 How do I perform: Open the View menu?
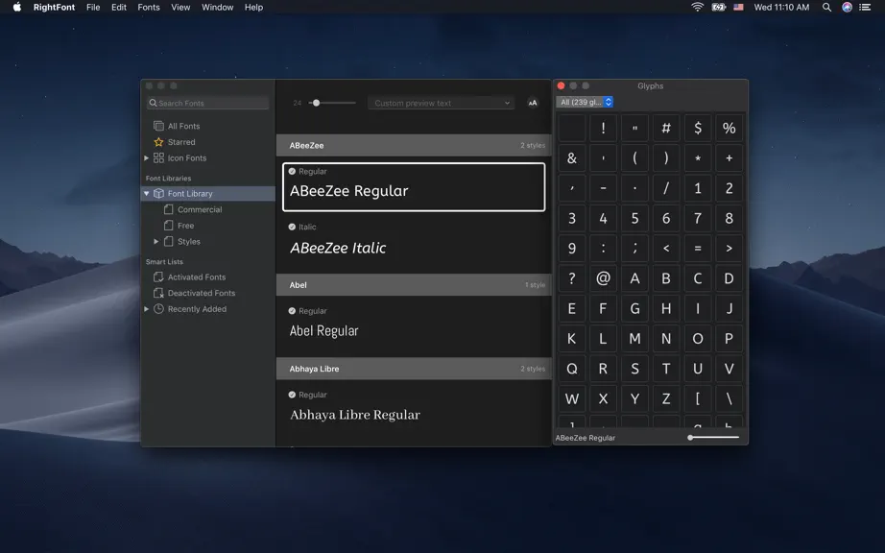180,8
